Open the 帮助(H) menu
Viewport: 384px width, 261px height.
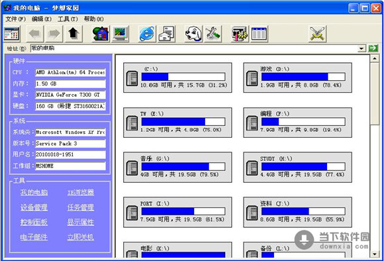(x=93, y=19)
